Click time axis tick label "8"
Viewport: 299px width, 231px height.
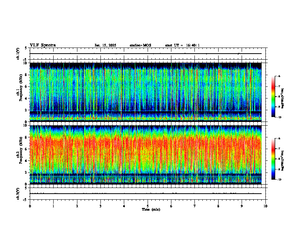click(x=218, y=206)
